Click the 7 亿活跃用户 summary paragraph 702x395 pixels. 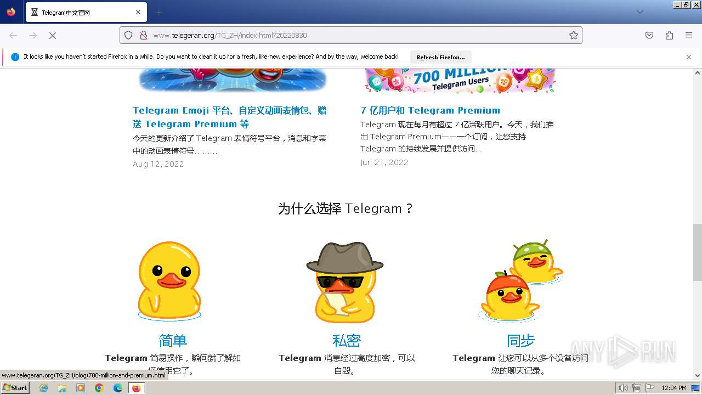tap(457, 137)
